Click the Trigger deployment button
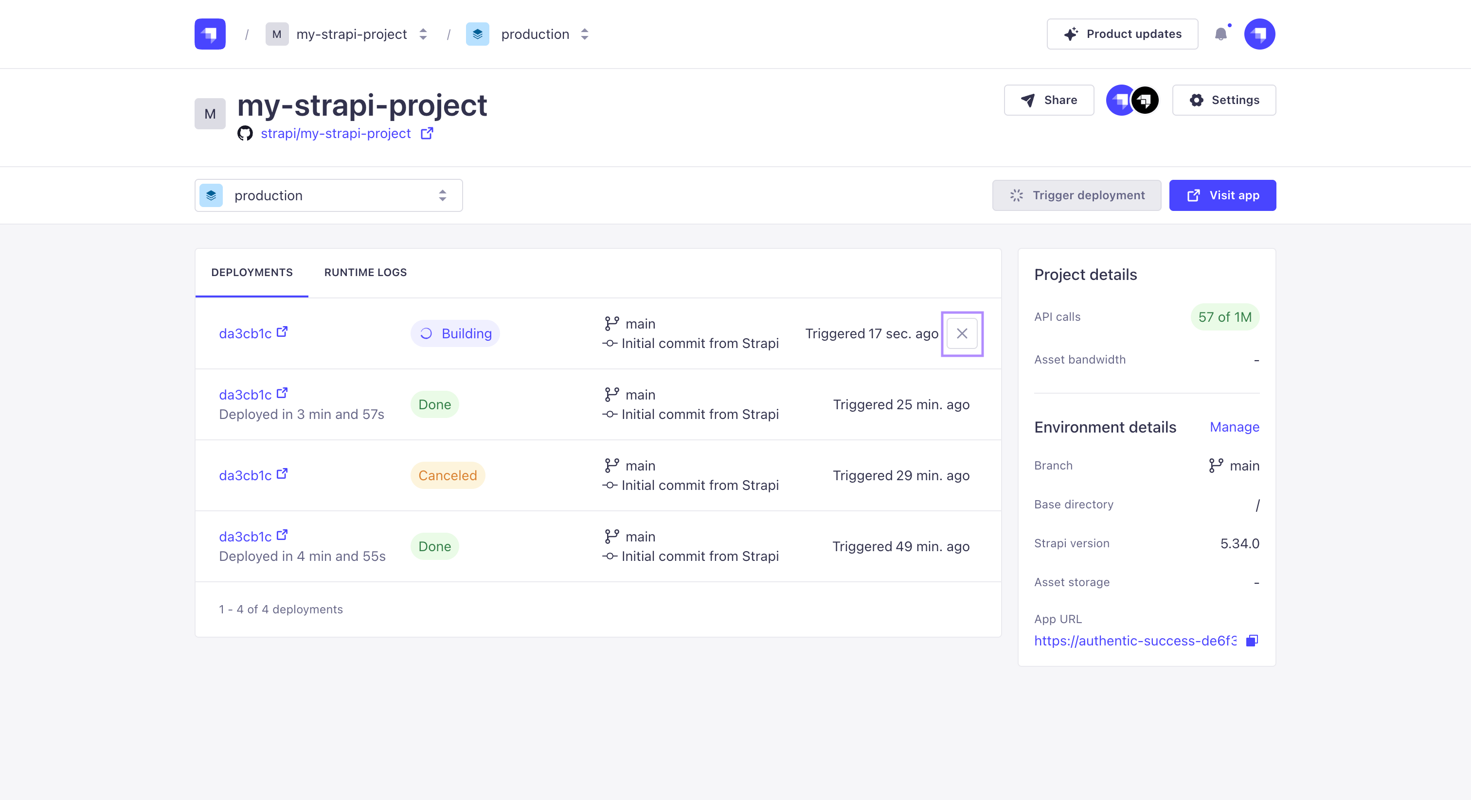This screenshot has height=800, width=1471. pyautogui.click(x=1076, y=196)
